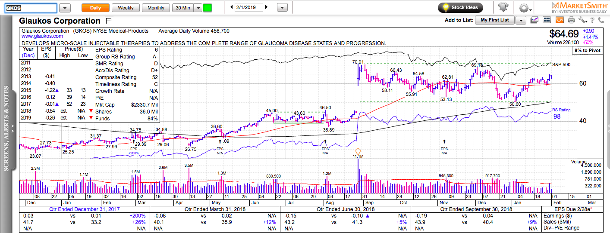The image size is (610, 233).
Task: Click the Mkt Cap $2330.7 Mil row
Action: pos(127,105)
